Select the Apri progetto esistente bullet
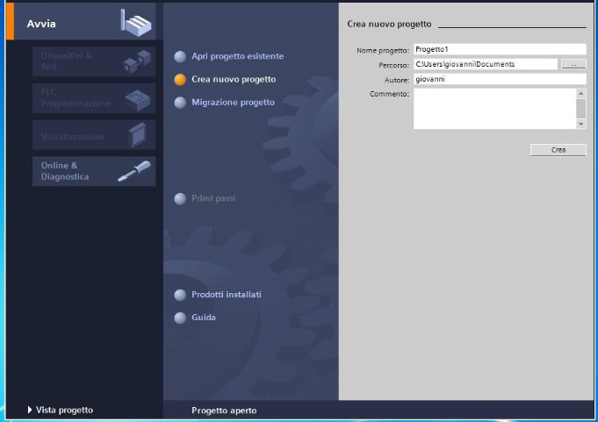 point(180,57)
